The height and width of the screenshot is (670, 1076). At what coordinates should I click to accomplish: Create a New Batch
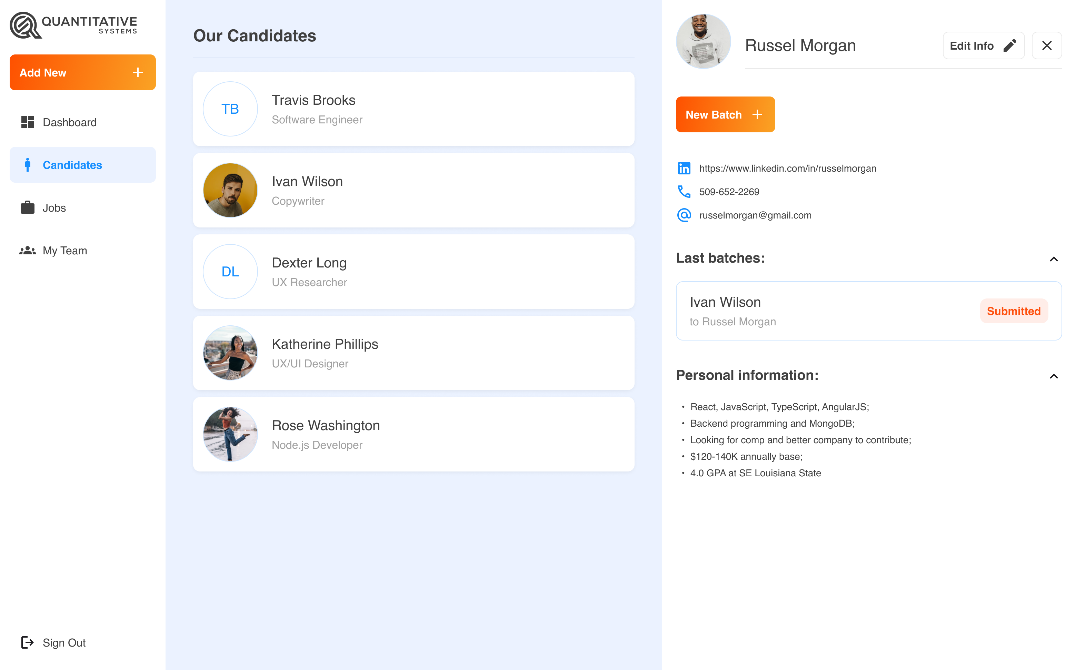click(725, 115)
